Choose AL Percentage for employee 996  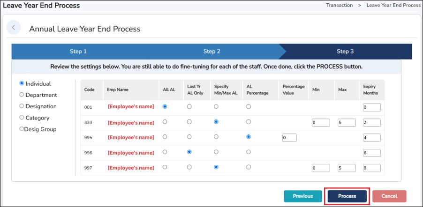pyautogui.click(x=249, y=152)
